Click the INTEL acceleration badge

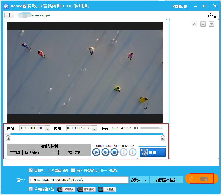pyautogui.click(x=107, y=189)
